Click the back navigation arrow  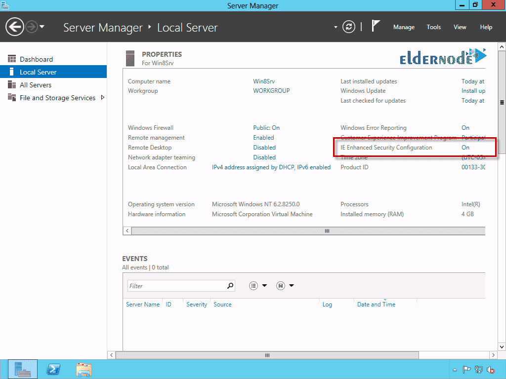click(x=14, y=27)
